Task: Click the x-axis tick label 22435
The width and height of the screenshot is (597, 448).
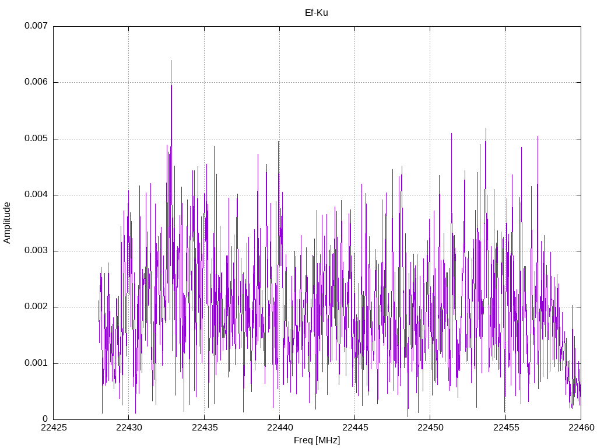Action: coord(205,428)
